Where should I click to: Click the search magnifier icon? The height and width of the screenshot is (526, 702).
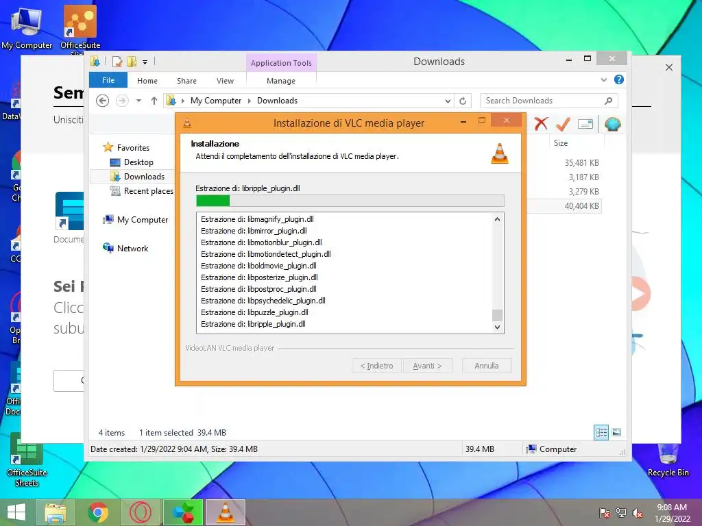pos(608,101)
